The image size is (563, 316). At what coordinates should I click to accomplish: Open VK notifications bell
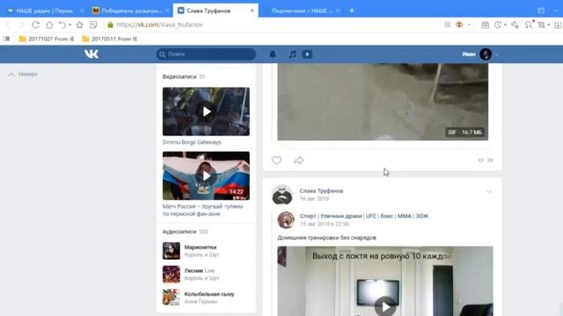[x=273, y=54]
